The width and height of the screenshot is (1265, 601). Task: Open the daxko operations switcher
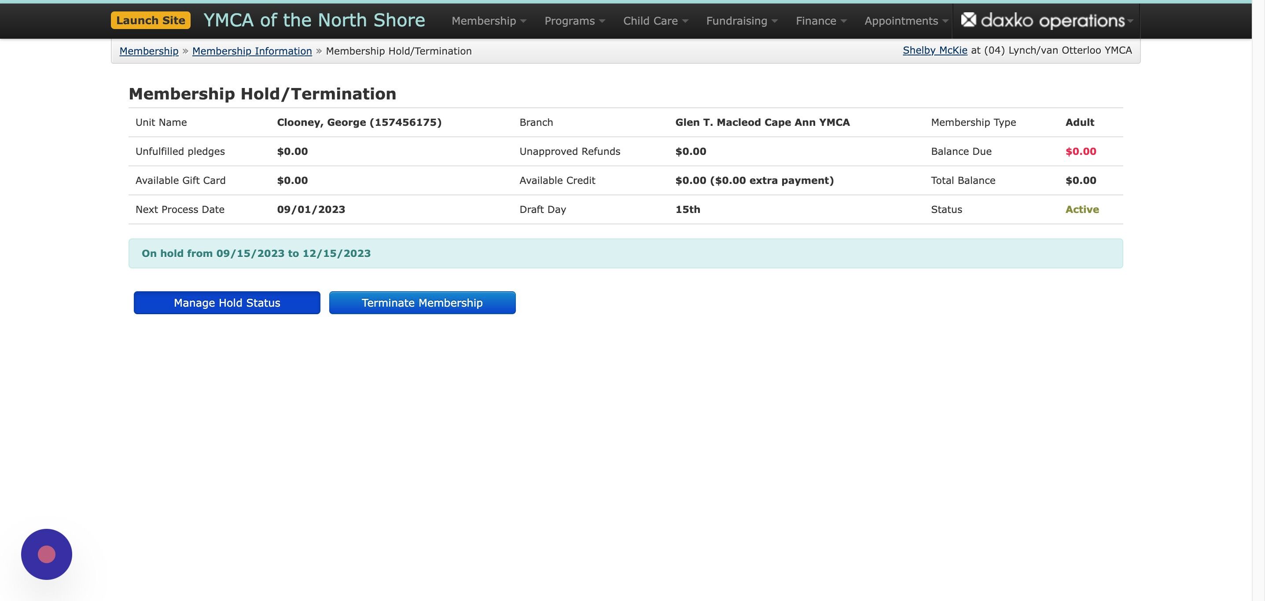point(1047,21)
